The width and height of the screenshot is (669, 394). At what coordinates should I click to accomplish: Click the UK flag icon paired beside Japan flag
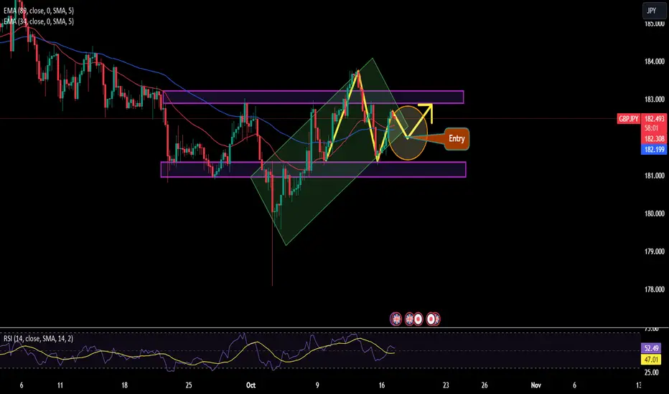409,319
